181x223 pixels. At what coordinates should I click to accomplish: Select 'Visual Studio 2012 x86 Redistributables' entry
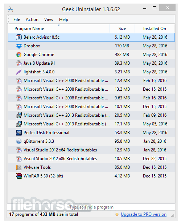click(x=60, y=159)
